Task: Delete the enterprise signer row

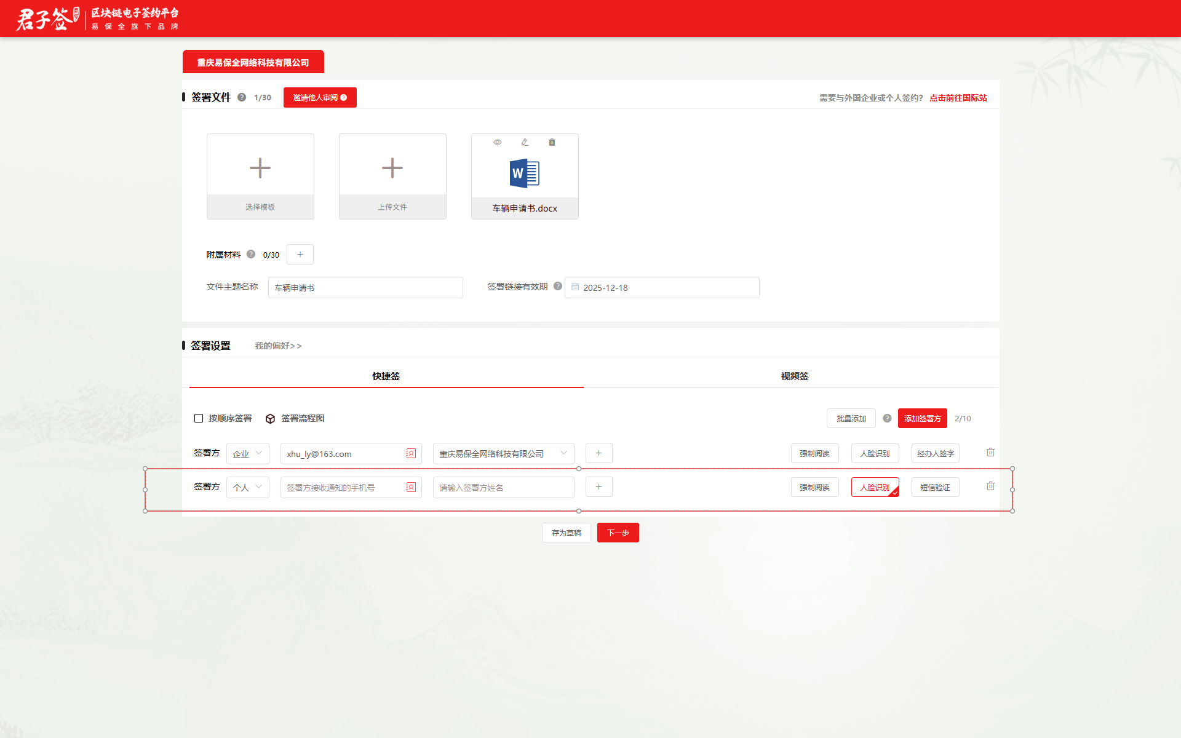Action: [x=990, y=452]
